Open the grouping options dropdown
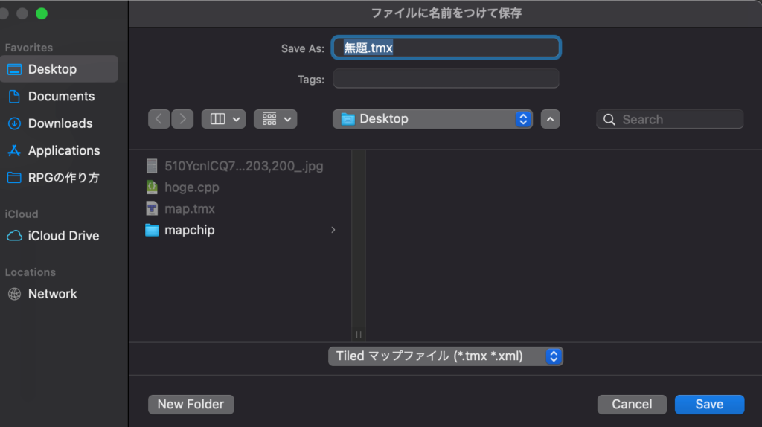 click(275, 119)
